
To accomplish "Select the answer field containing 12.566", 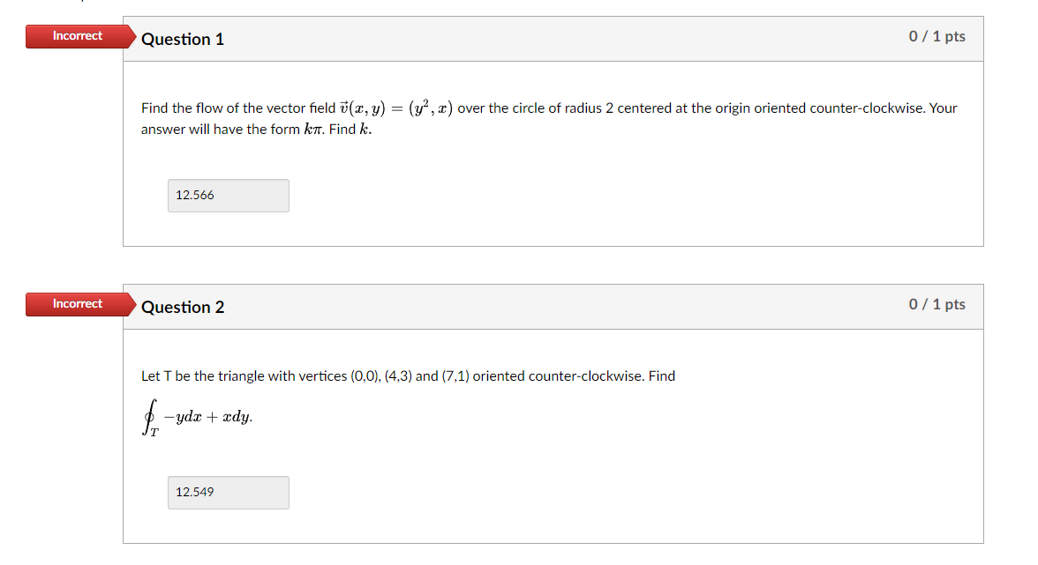I will 228,195.
